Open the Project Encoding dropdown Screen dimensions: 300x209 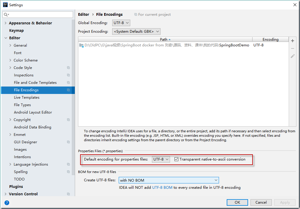[136, 32]
